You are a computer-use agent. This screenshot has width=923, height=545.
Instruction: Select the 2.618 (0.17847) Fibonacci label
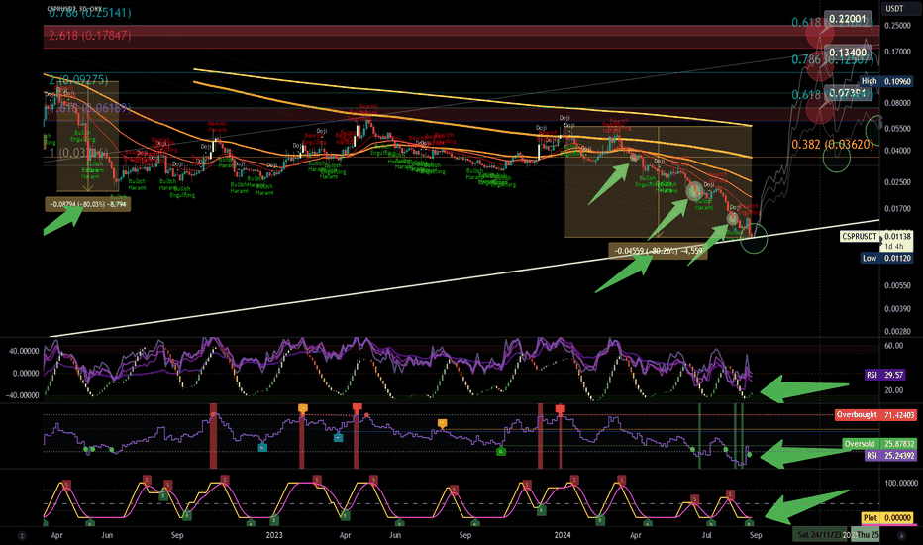point(90,36)
